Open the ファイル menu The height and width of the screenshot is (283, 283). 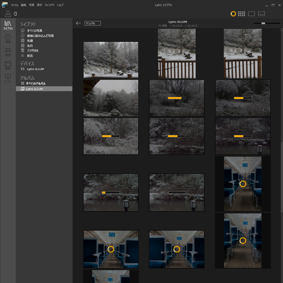15,5
